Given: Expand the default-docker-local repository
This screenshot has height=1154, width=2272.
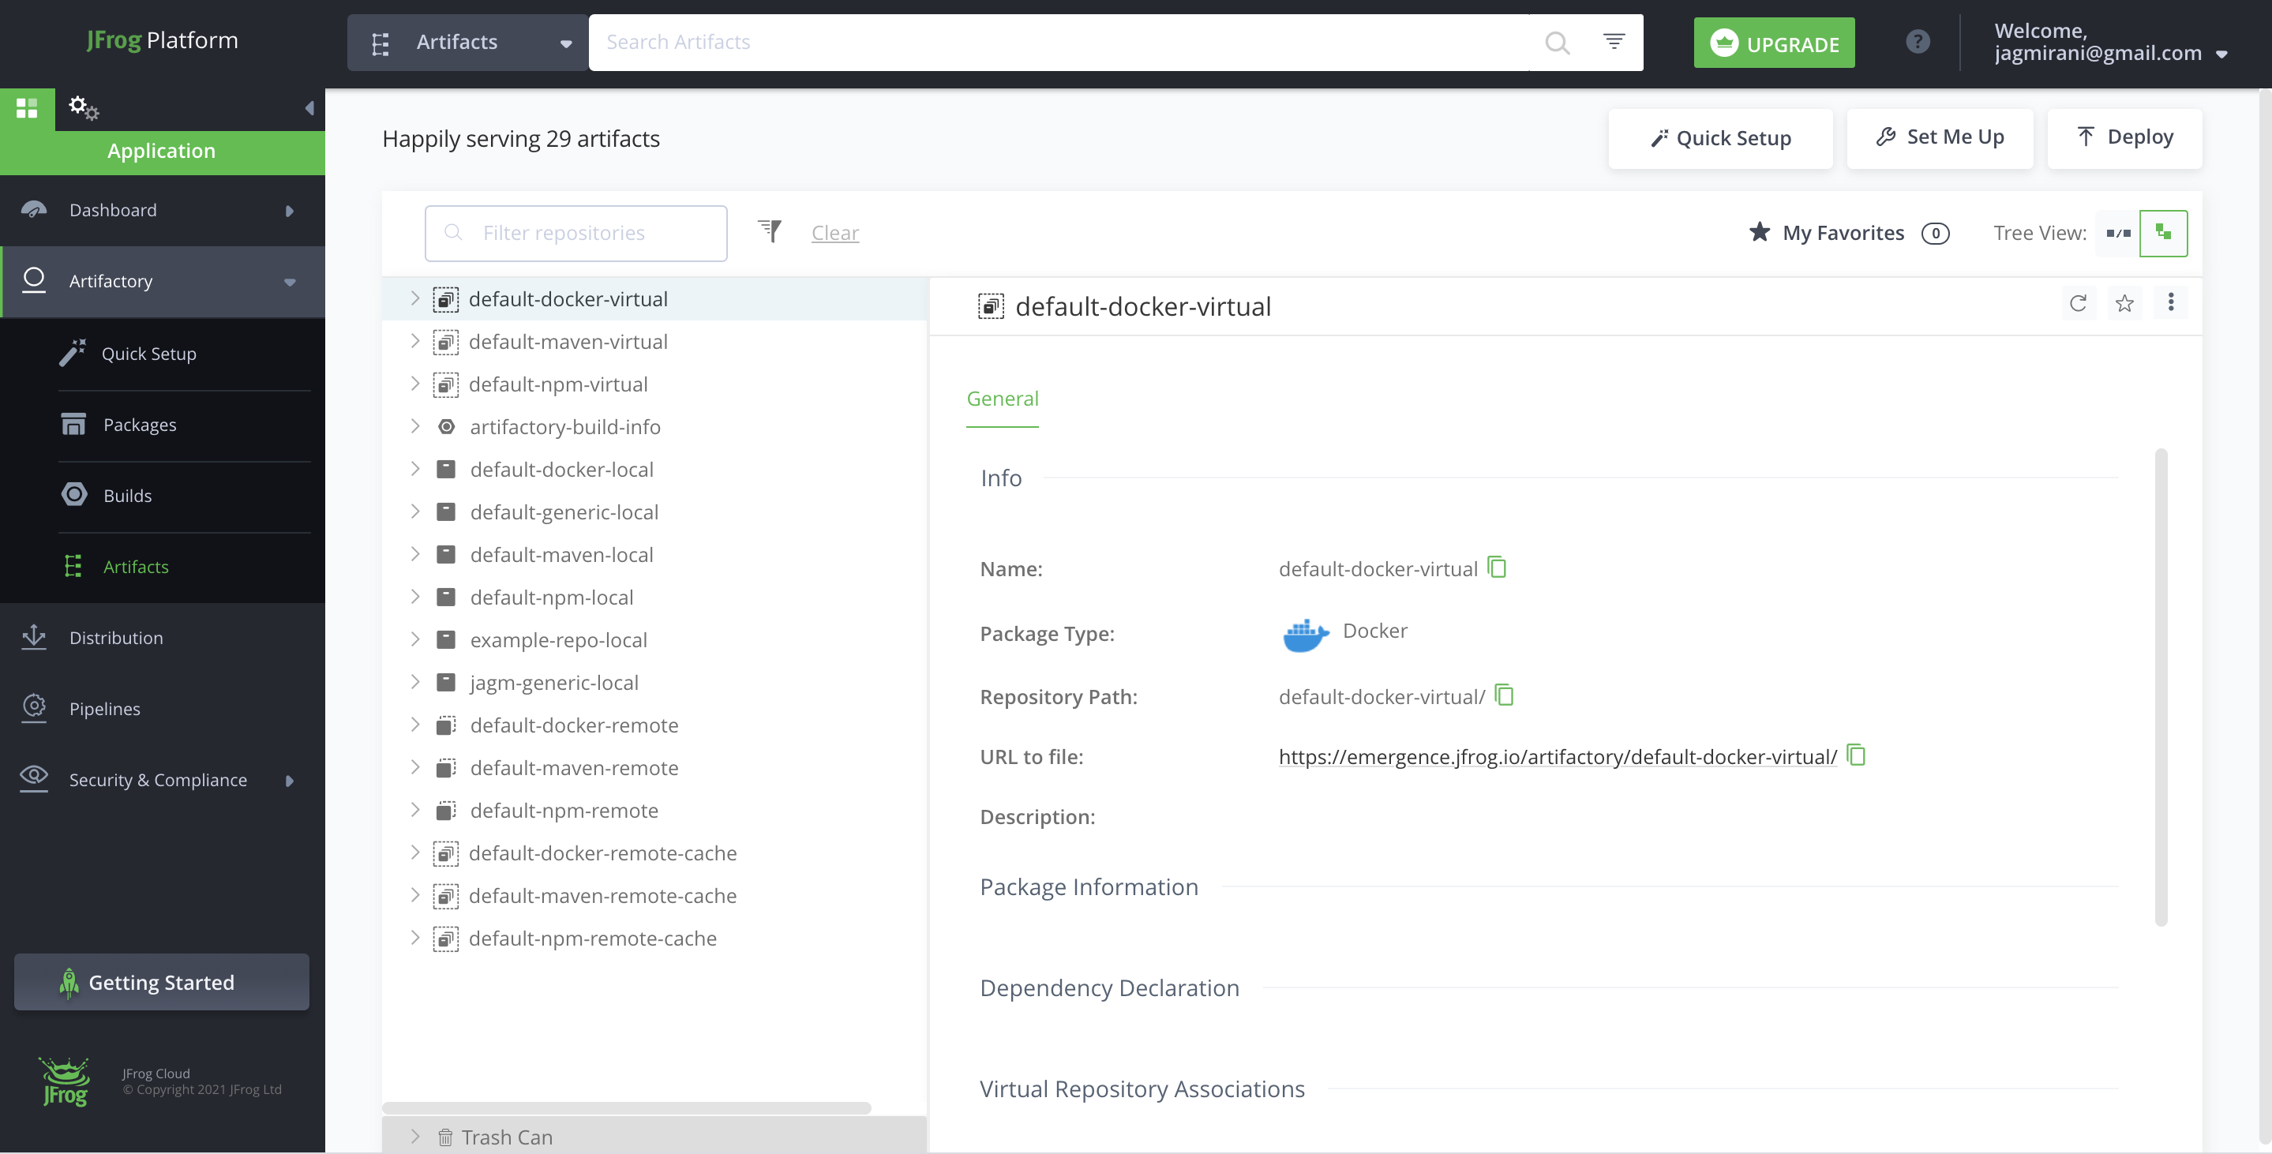Looking at the screenshot, I should coord(414,468).
